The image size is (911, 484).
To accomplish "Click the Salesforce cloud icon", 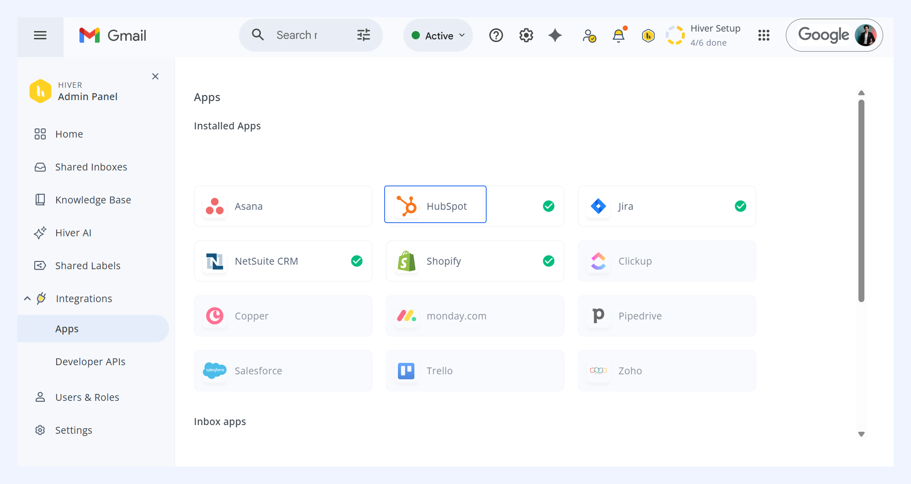I will (215, 370).
